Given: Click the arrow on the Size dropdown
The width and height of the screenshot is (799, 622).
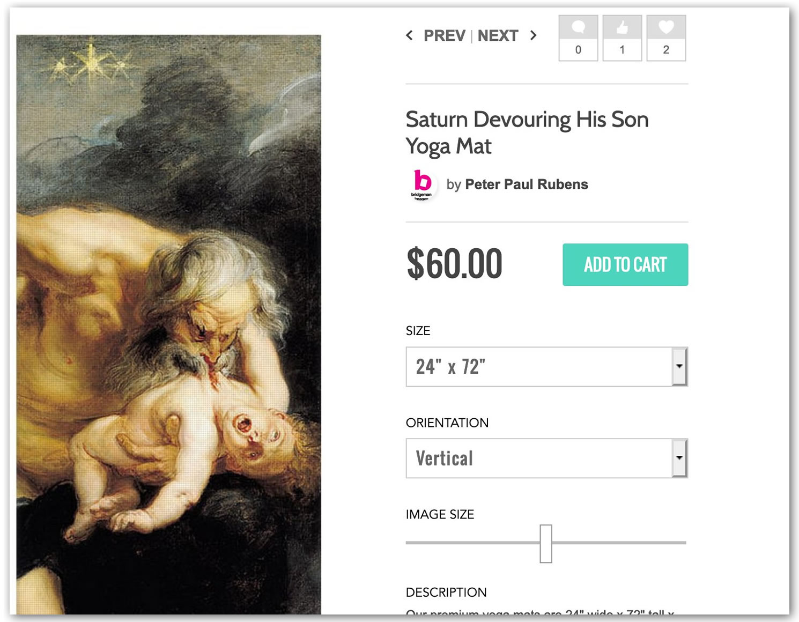Looking at the screenshot, I should point(679,367).
